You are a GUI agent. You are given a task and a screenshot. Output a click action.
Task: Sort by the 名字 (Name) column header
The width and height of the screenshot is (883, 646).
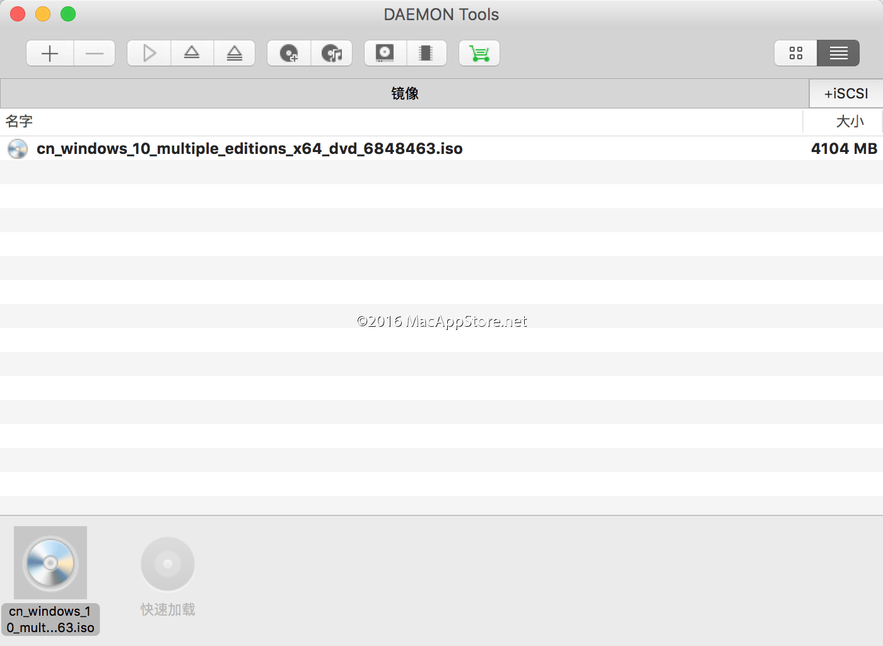pyautogui.click(x=19, y=122)
